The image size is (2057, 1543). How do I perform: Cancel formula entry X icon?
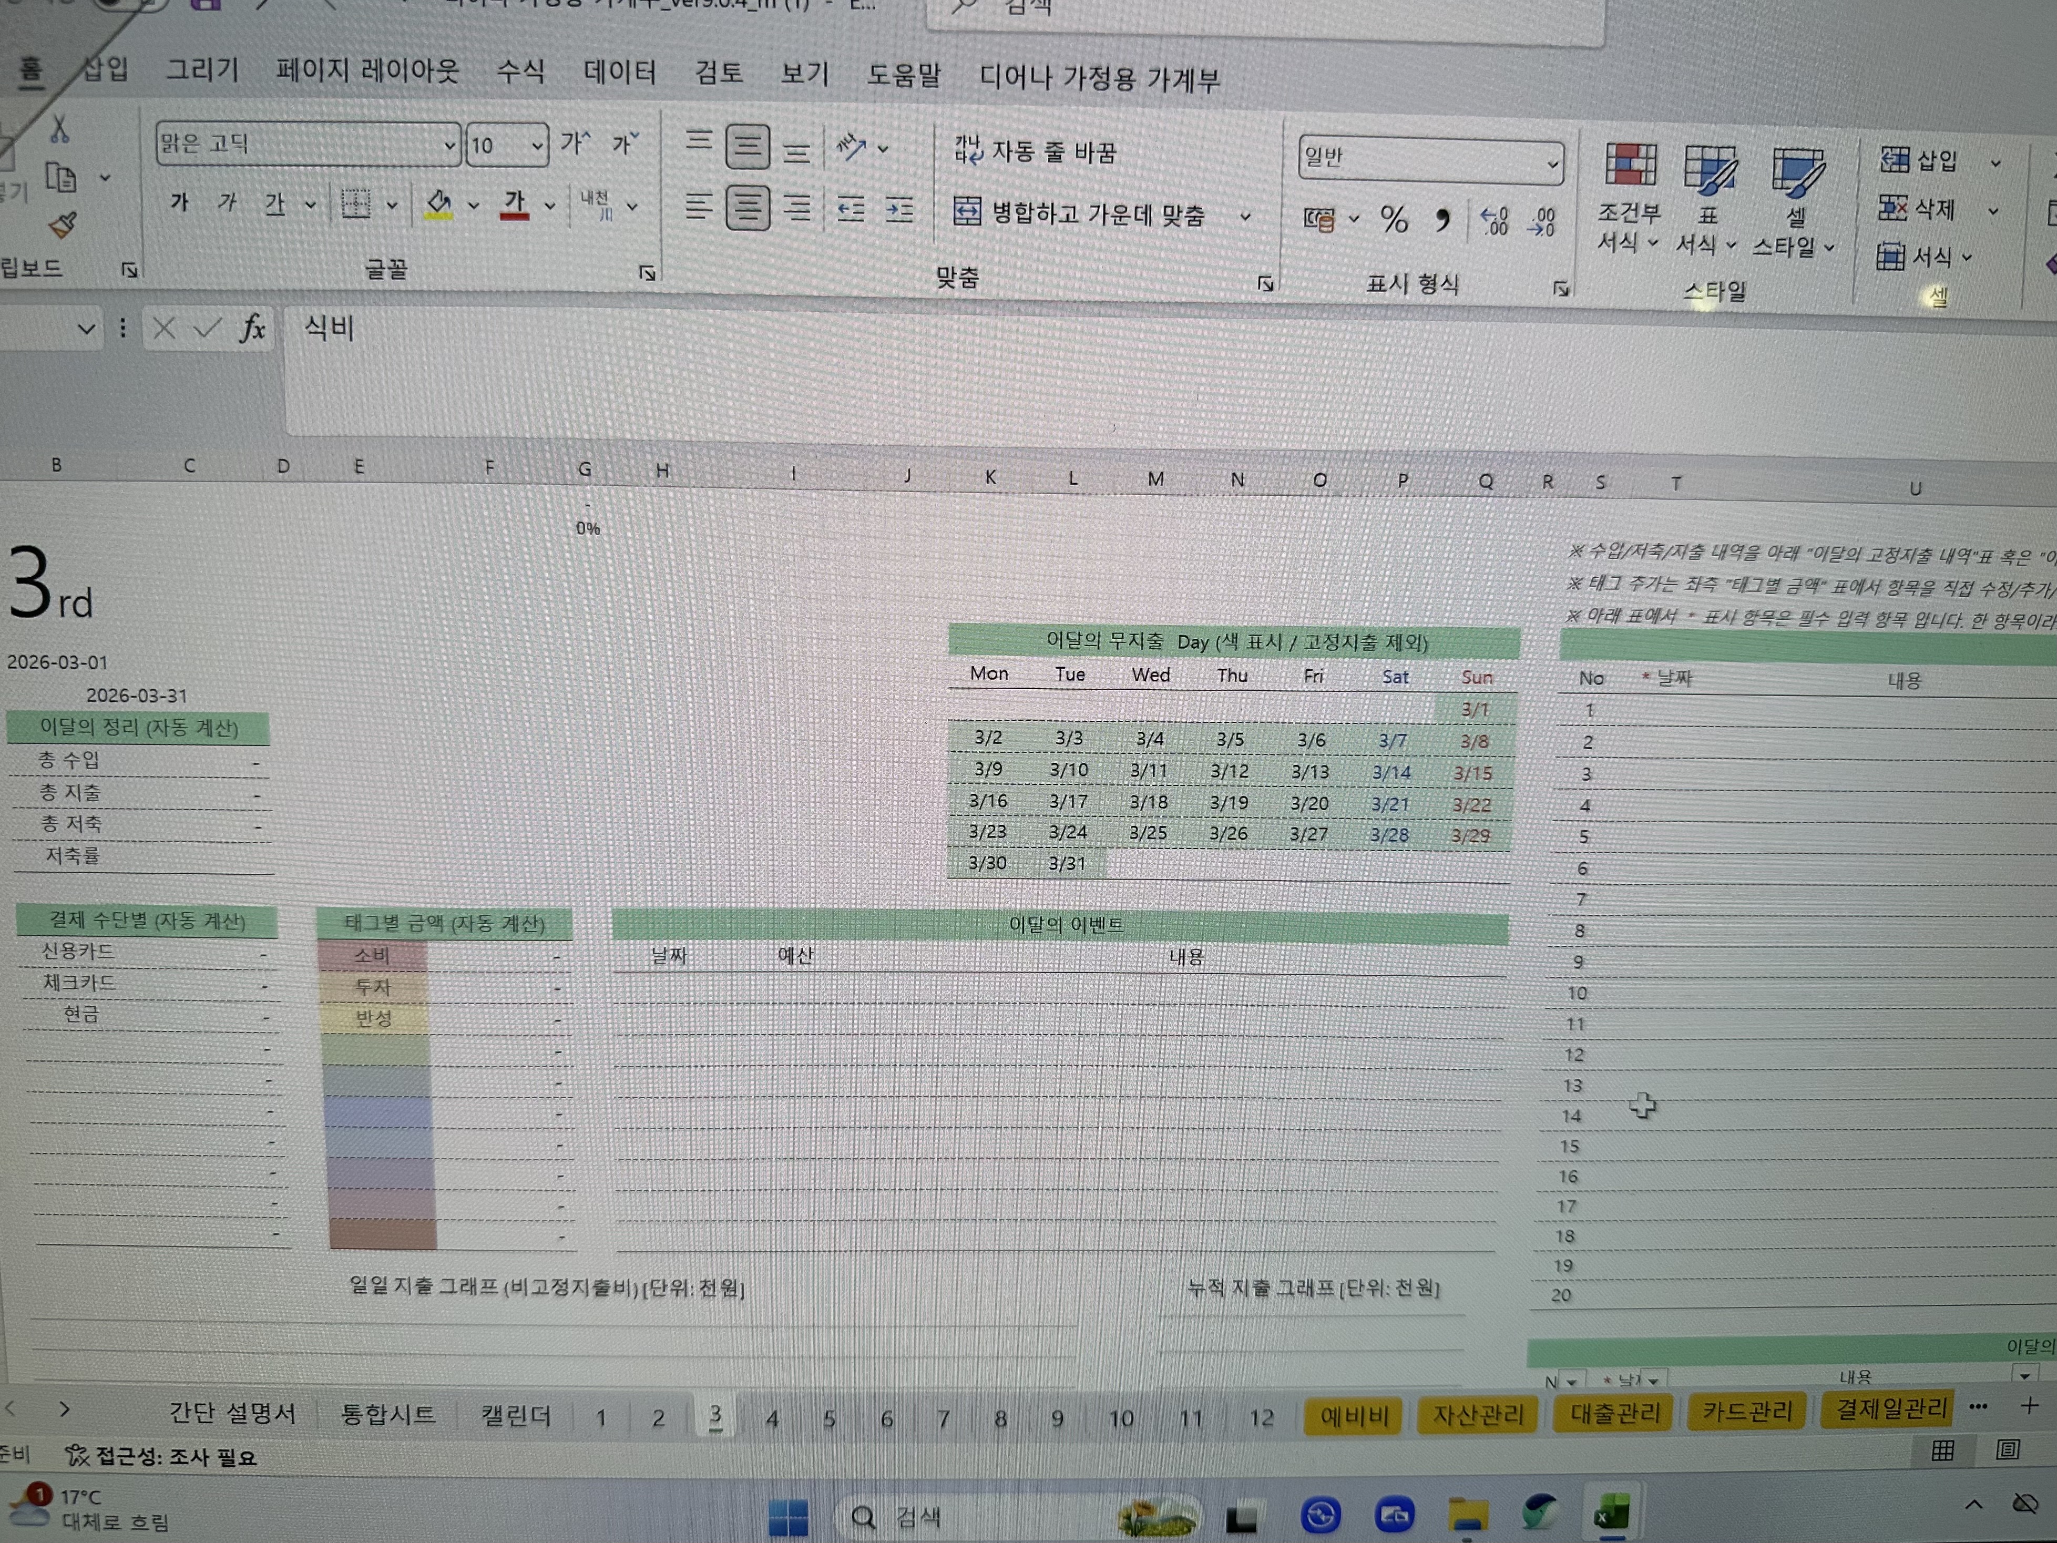(163, 328)
